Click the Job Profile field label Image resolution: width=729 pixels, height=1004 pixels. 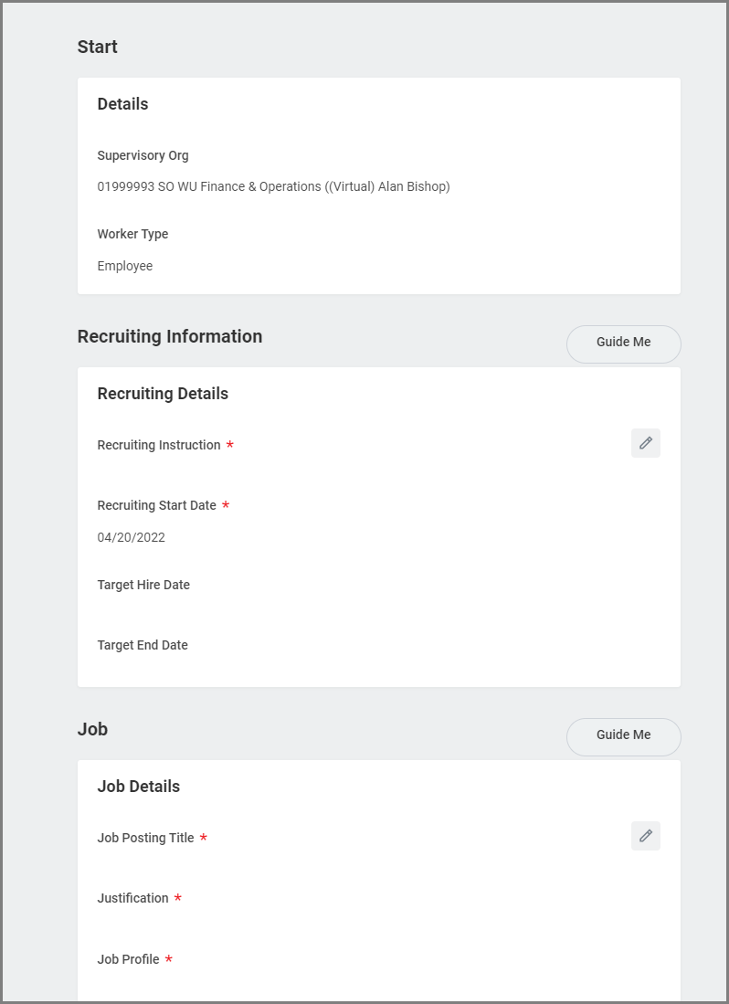tap(129, 959)
